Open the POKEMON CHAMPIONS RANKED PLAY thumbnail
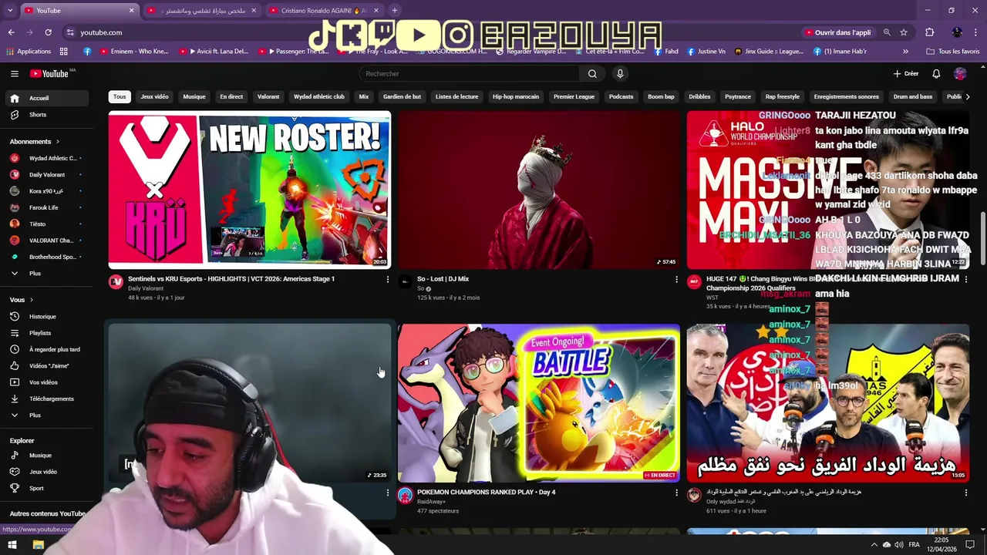This screenshot has height=555, width=987. tap(539, 403)
